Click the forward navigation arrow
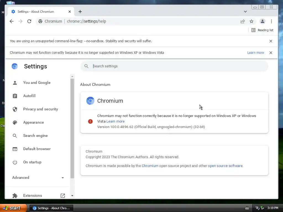This screenshot has height=212, width=283. pos(20,21)
